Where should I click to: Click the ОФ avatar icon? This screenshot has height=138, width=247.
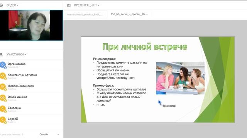coord(3,98)
